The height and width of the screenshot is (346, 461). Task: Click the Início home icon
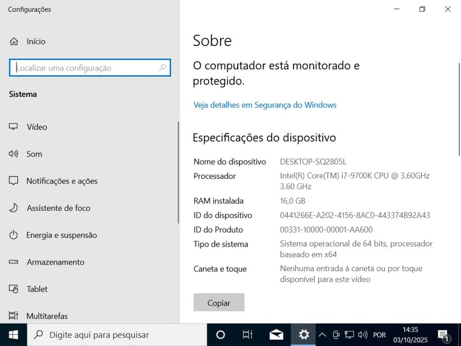pos(14,42)
